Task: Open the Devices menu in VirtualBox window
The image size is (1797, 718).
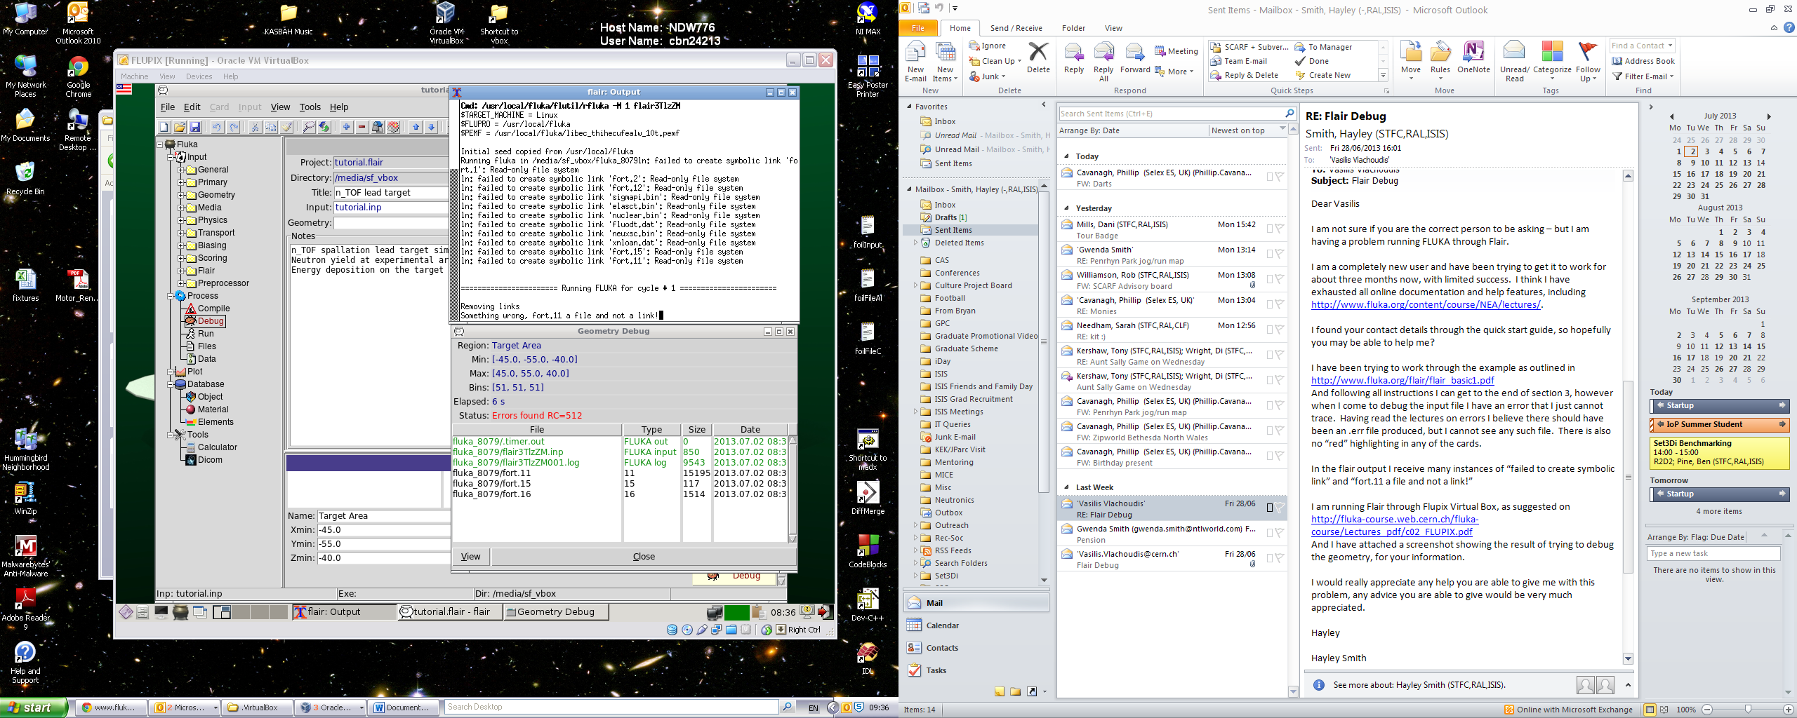Action: (x=199, y=76)
